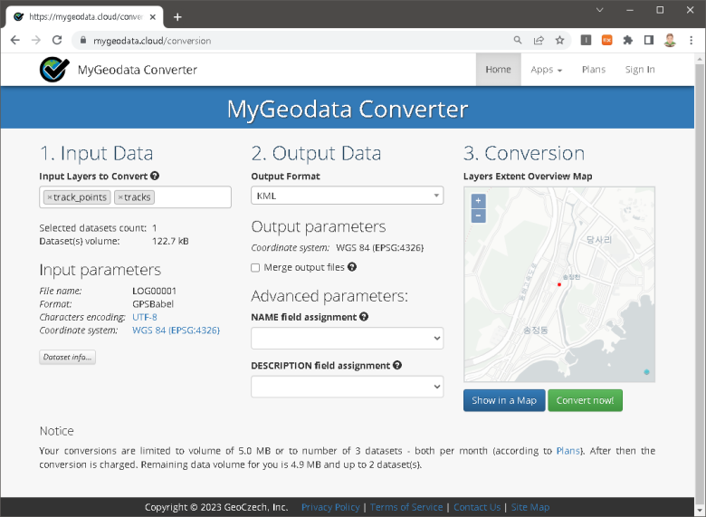The height and width of the screenshot is (517, 706).
Task: Click the green Convert now! button
Action: tap(585, 400)
